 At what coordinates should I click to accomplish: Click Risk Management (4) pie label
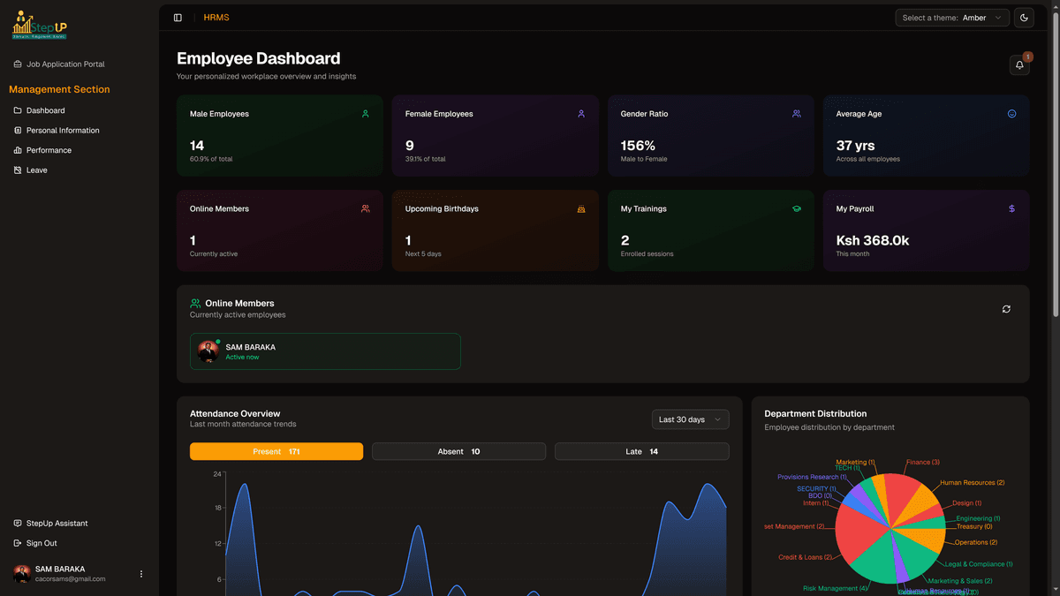click(836, 588)
